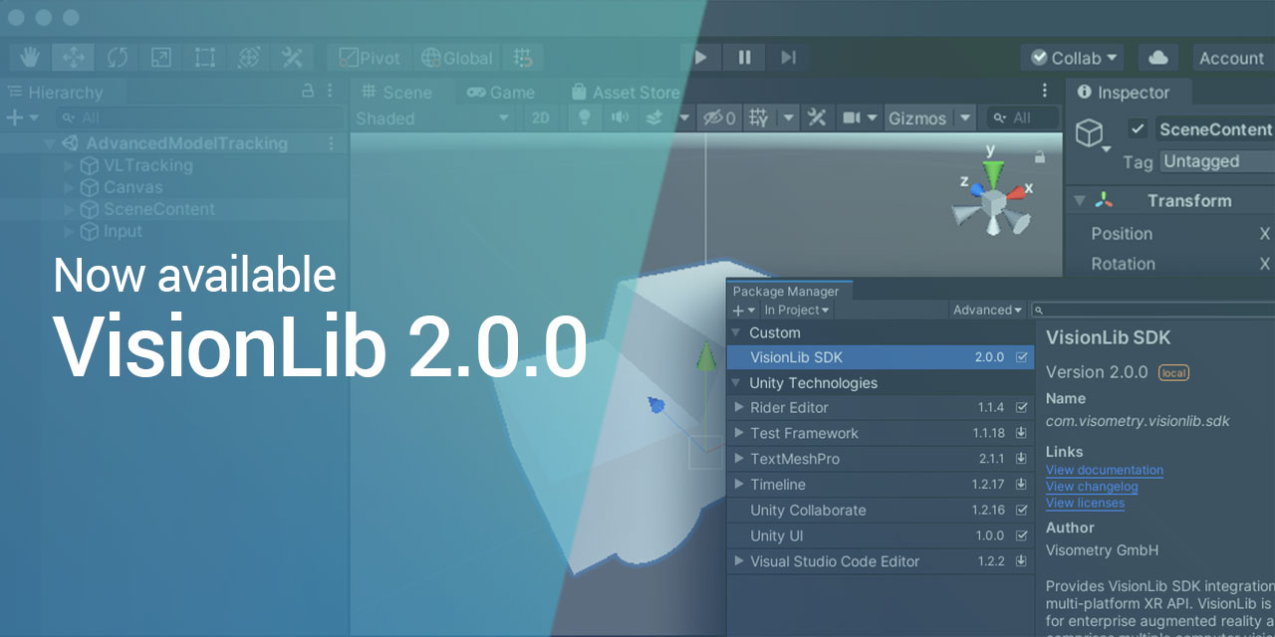Select the Hand tool in the toolbar

[x=29, y=57]
